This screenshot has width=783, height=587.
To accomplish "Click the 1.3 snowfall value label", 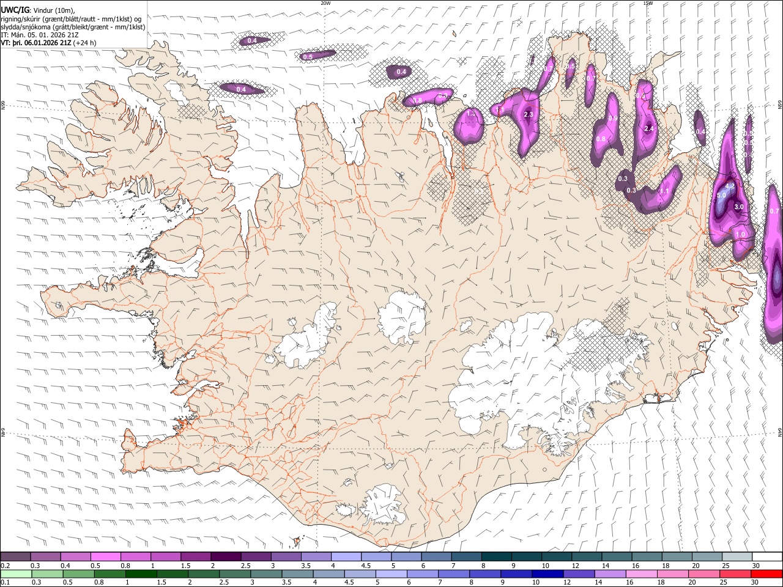I will coord(470,114).
